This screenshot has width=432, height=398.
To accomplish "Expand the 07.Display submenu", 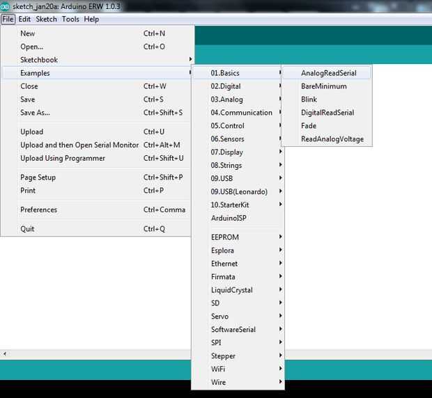I will coord(238,152).
